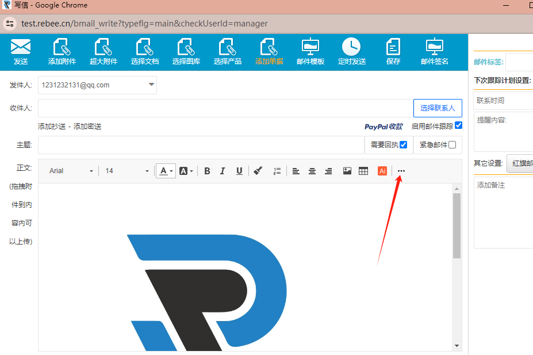Open the font size 14 dropdown

[x=127, y=171]
